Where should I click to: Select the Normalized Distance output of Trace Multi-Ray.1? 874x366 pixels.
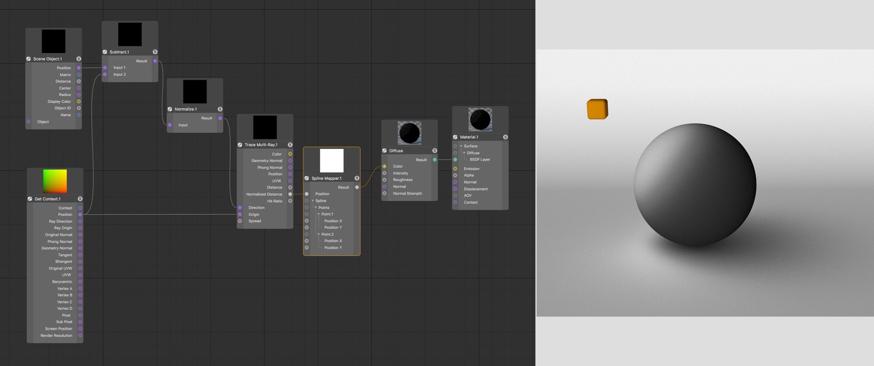click(290, 194)
